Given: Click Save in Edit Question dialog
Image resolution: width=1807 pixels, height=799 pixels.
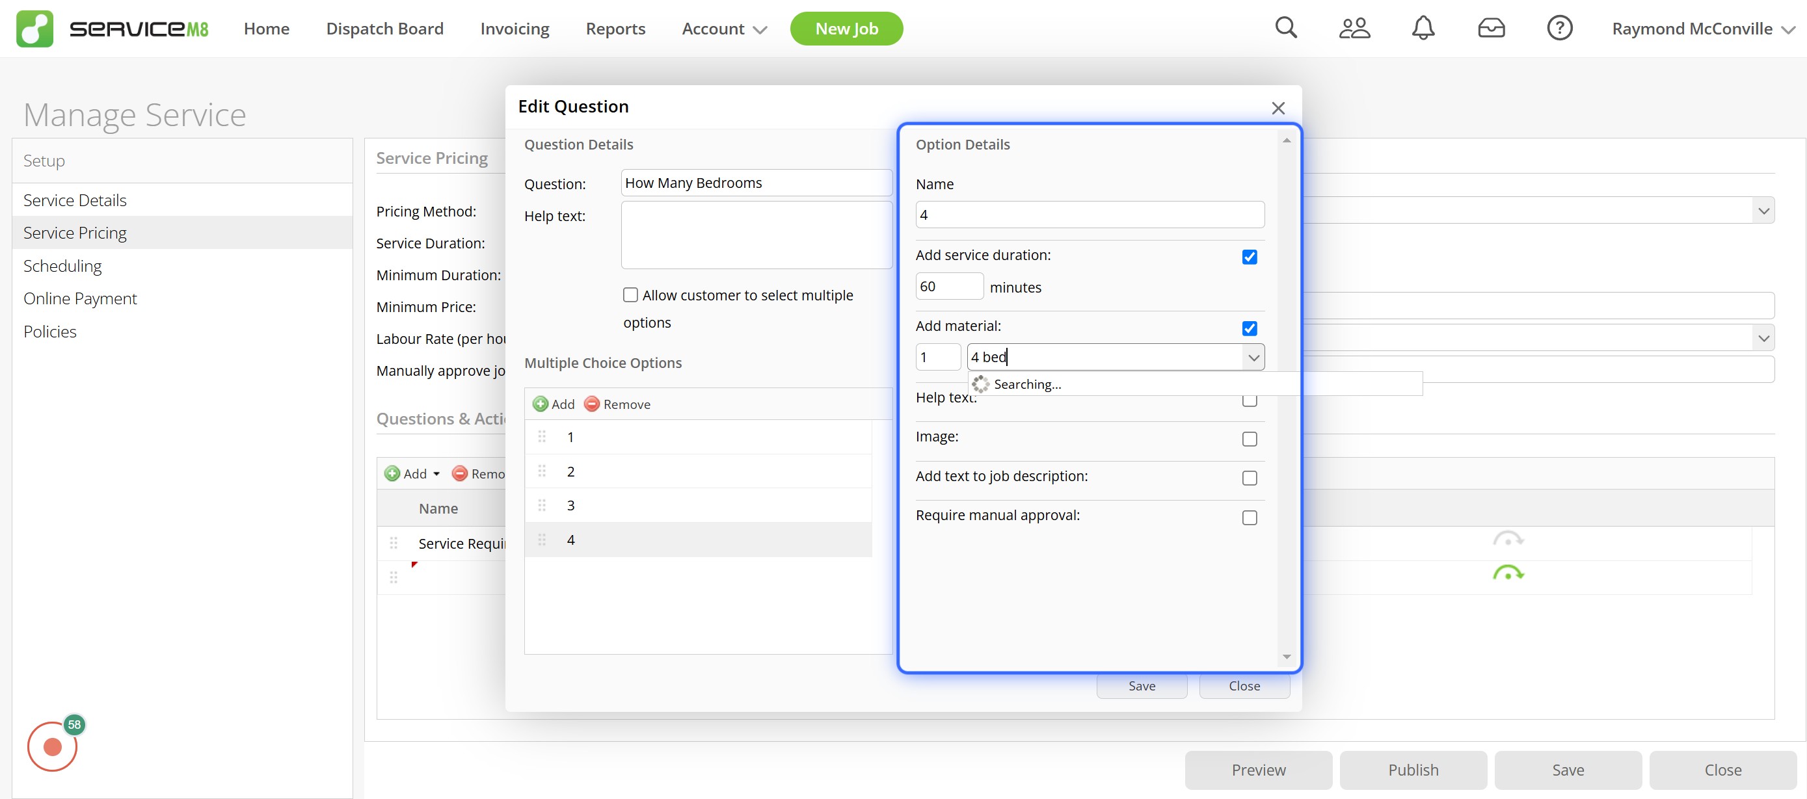Looking at the screenshot, I should point(1142,686).
